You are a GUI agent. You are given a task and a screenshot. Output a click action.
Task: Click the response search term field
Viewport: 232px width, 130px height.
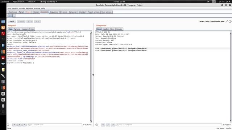tap(169, 125)
